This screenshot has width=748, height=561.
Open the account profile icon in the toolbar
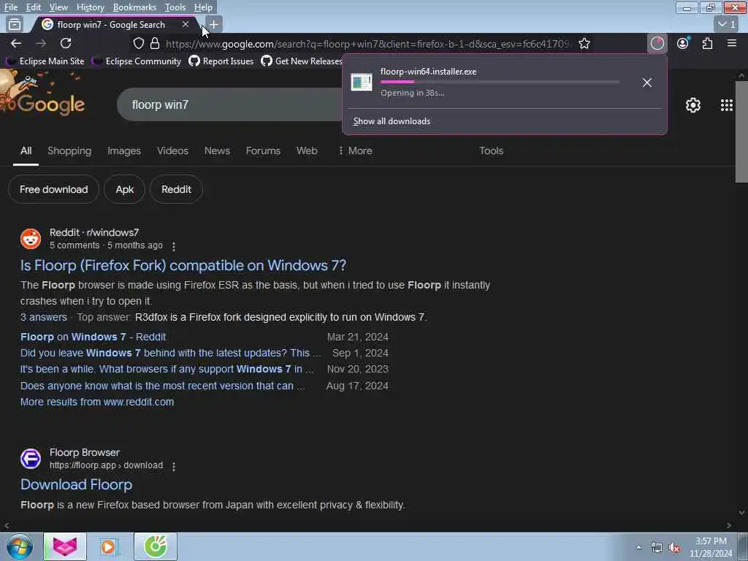683,43
